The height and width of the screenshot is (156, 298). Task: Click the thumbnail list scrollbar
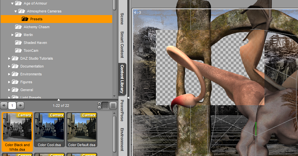coord(114,134)
